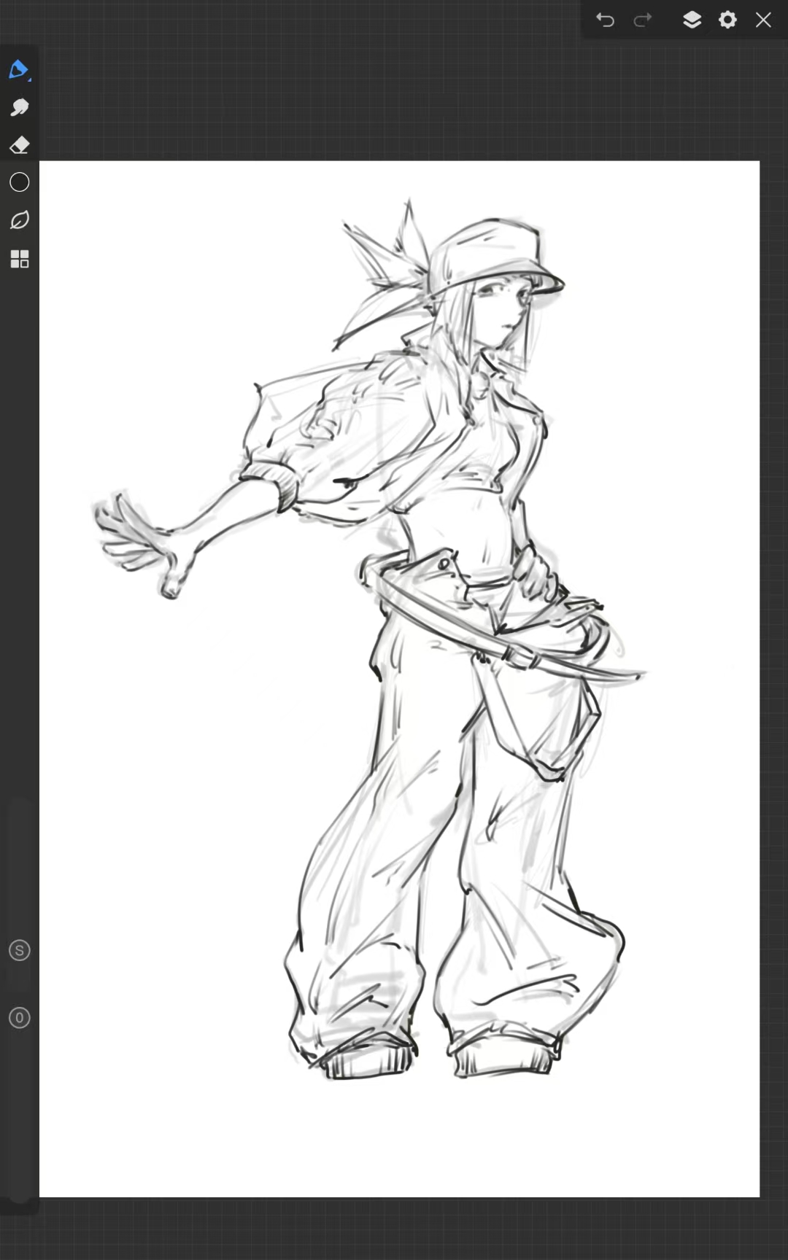The height and width of the screenshot is (1260, 788).
Task: Switch to the eraser tool
Action: coord(19,145)
